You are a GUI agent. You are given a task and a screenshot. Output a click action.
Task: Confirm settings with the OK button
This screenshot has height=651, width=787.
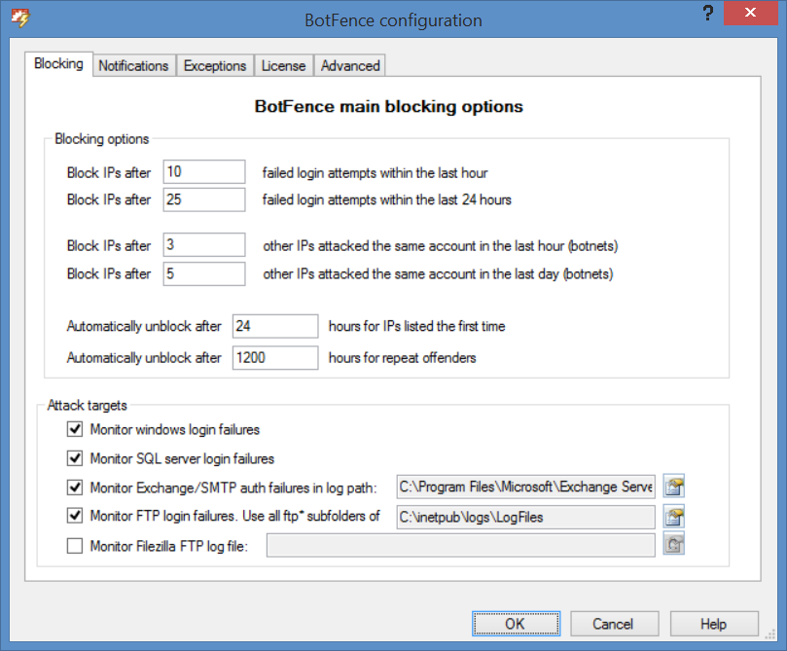point(516,624)
